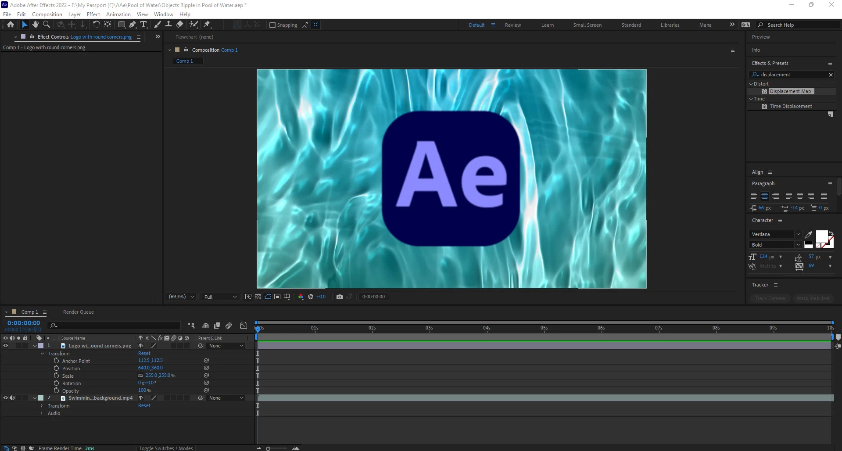The image size is (842, 451).
Task: Open the parent dropdown for Swimming background layer
Action: click(x=226, y=398)
